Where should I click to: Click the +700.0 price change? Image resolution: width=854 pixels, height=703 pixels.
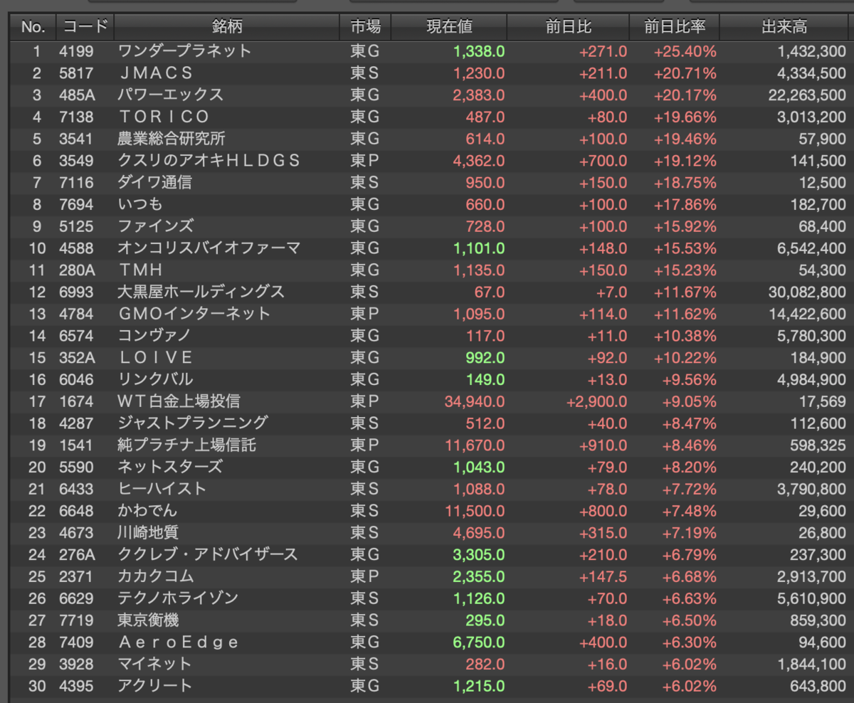coord(603,161)
